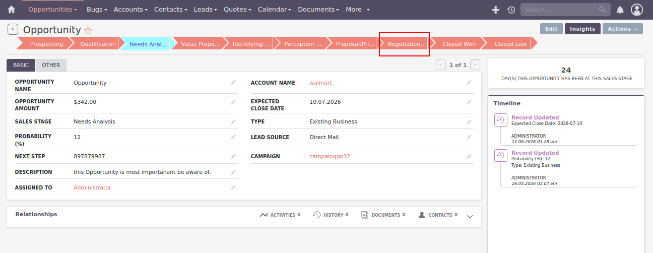This screenshot has width=653, height=253.
Task: Open the Opportunities menu dropdown
Action: 53,10
